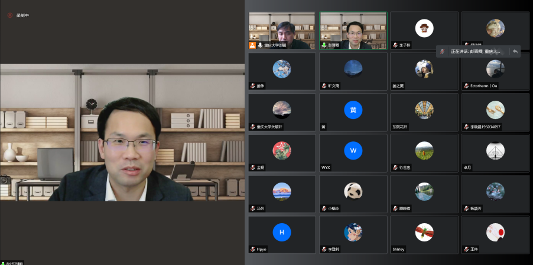Click the main speaker video of the man in glasses
Screen dimensions: 533x265
click(122, 132)
